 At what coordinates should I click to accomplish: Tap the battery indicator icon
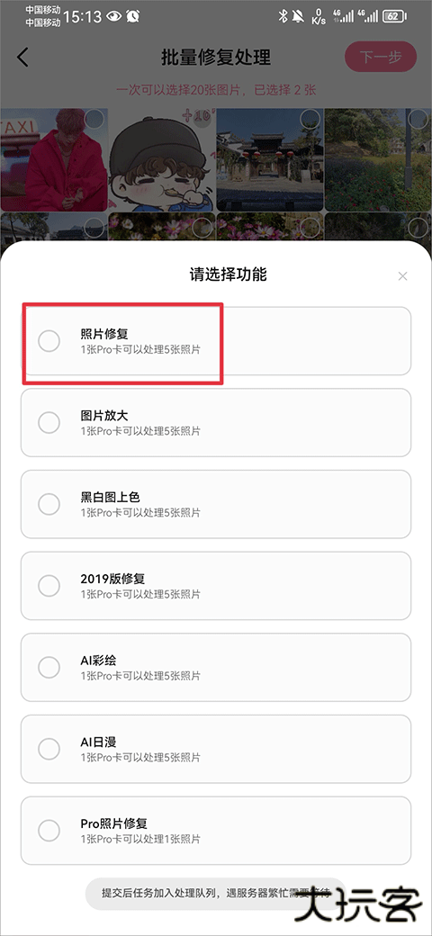[393, 17]
